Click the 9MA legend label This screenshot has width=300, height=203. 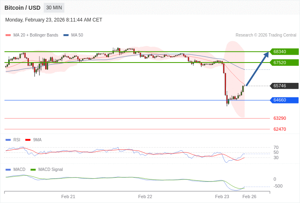tap(37, 140)
